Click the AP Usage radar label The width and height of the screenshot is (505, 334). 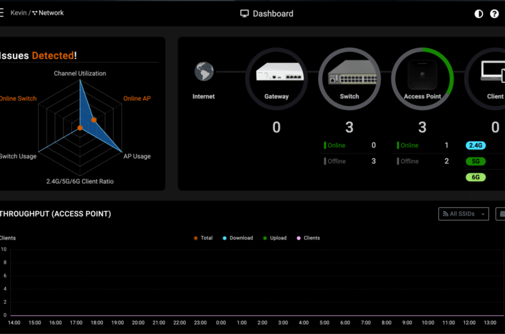[137, 156]
